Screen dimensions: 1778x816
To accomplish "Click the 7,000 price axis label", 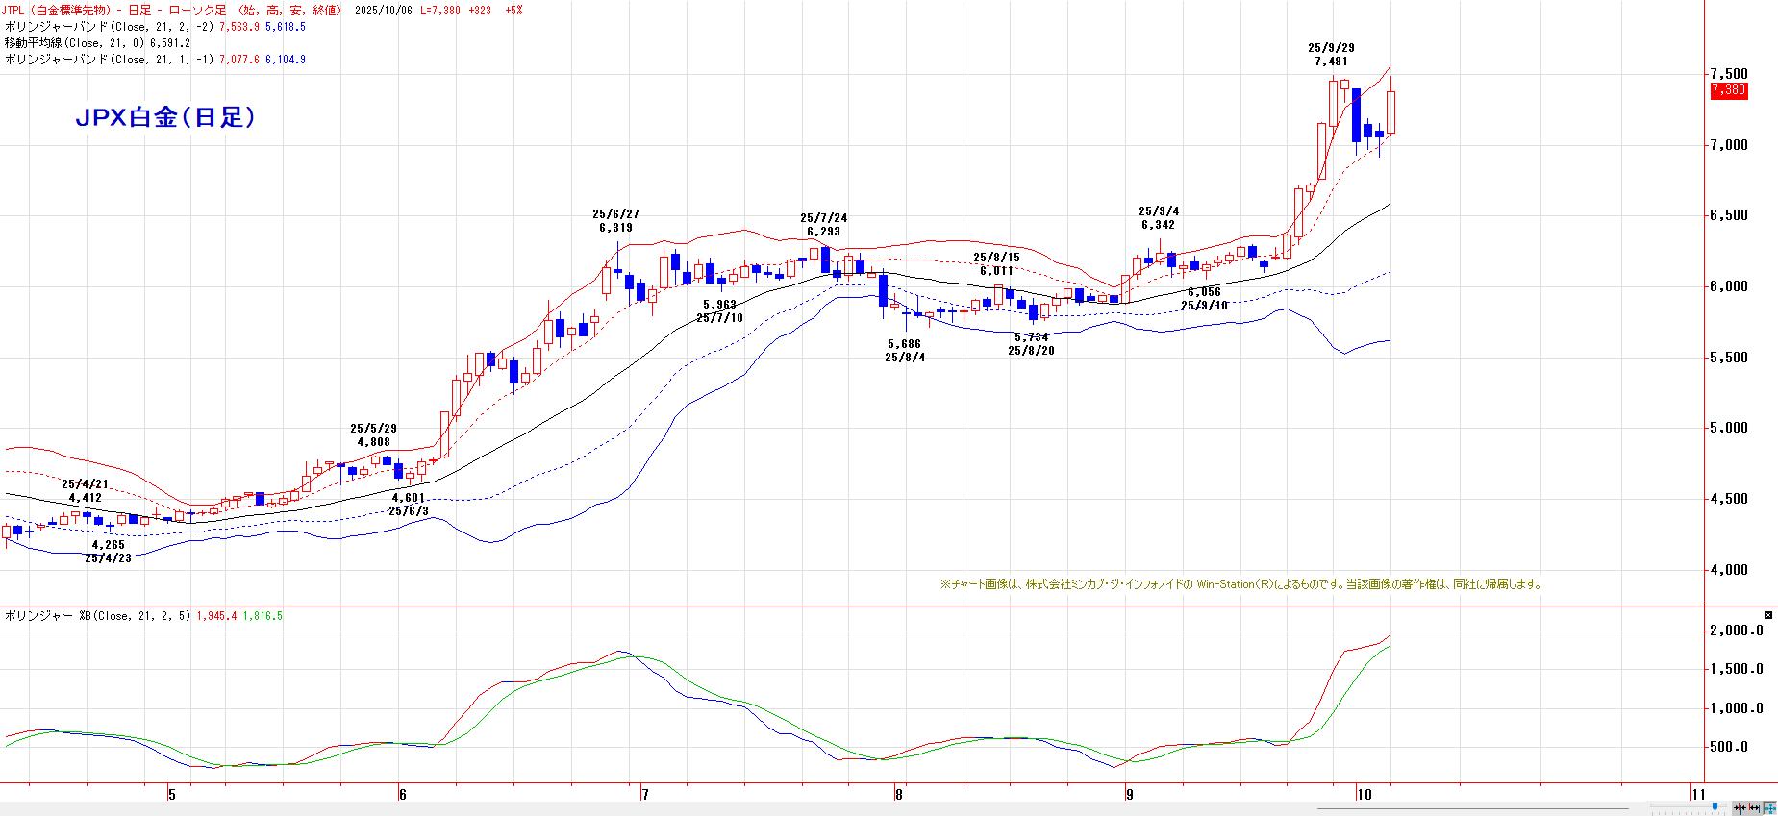I will point(1728,145).
